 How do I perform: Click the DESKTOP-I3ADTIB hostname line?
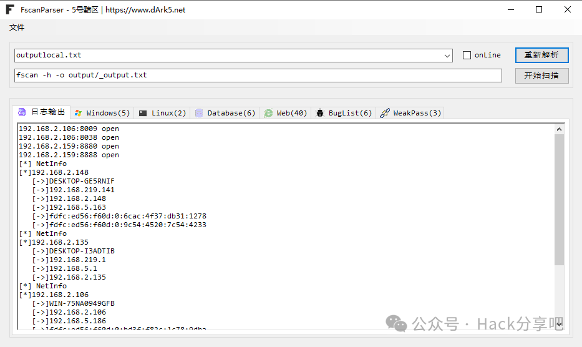(73, 251)
